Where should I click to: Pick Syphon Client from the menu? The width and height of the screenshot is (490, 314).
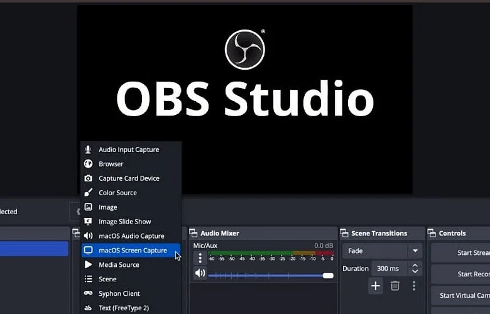pos(131,293)
